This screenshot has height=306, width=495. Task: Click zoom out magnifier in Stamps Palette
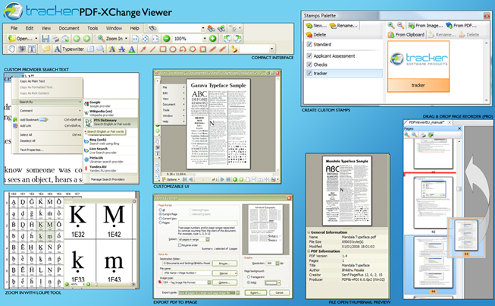(x=400, y=25)
